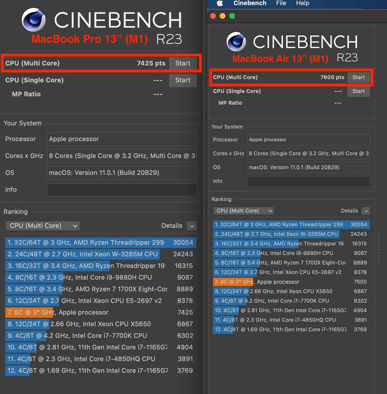
Task: Select i7-1165G7 3769 row in MacBook Air ranking
Action: [x=291, y=330]
